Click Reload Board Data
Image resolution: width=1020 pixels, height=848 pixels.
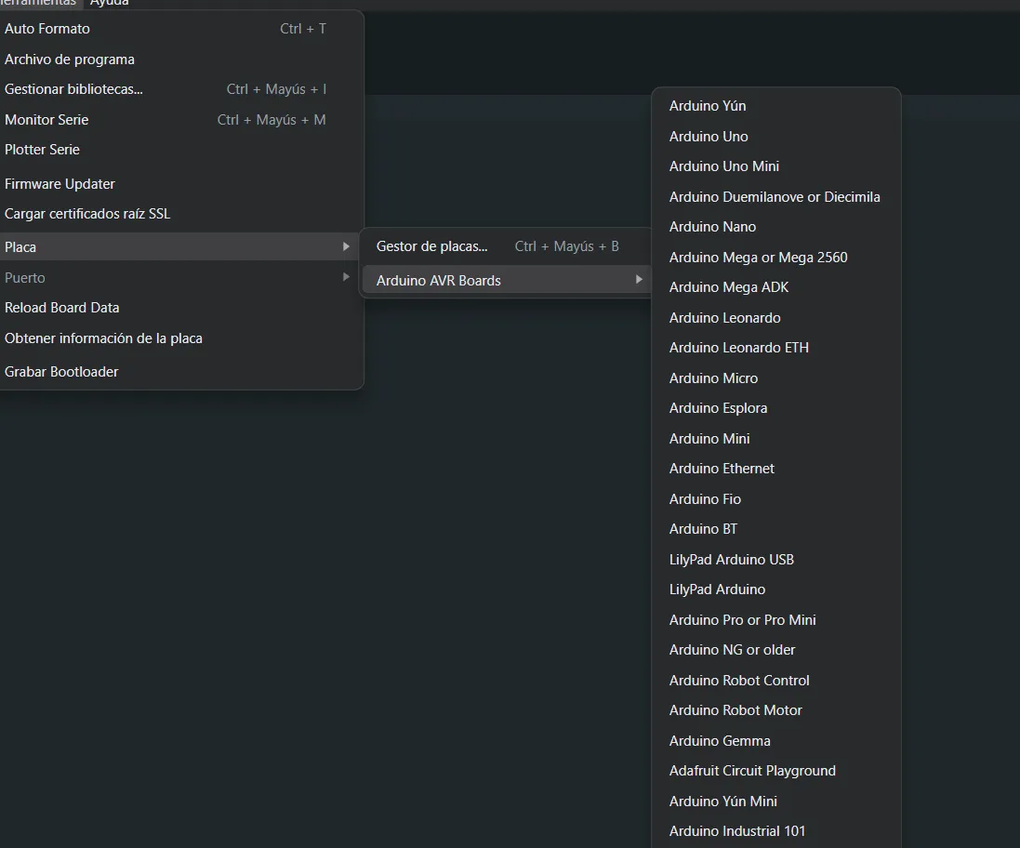(x=179, y=308)
